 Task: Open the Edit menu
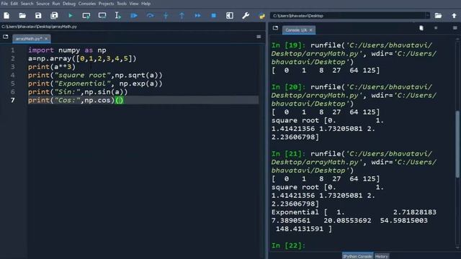14,4
